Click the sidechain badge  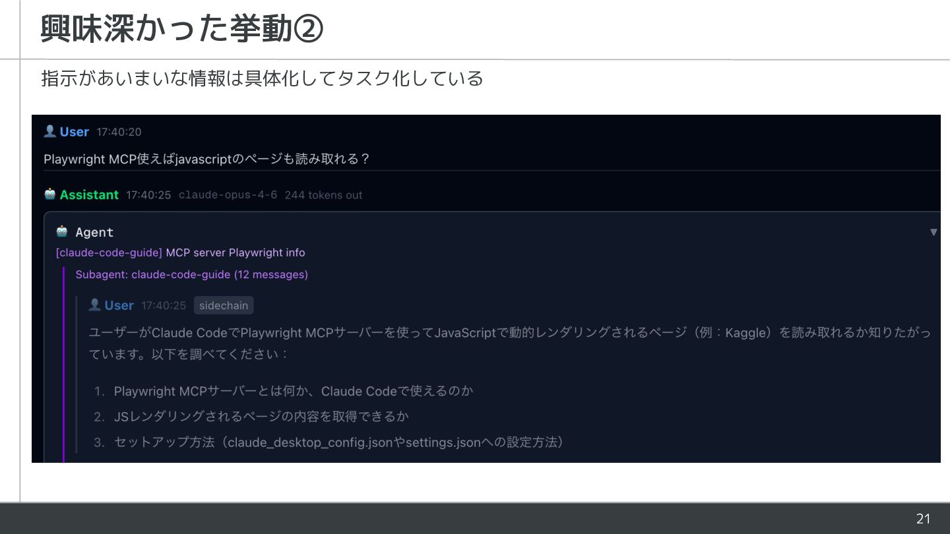coord(224,305)
